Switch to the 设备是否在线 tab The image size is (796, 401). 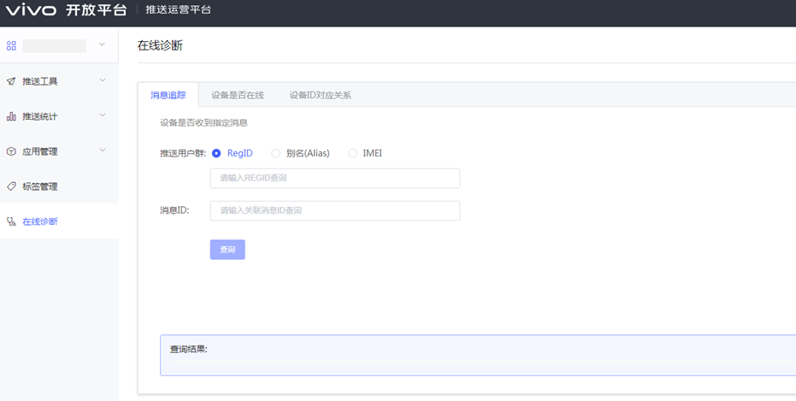(x=238, y=95)
